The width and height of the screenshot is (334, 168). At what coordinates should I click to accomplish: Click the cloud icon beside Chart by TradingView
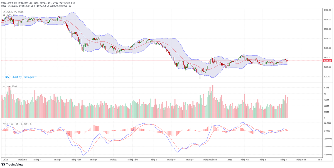(x=7, y=77)
